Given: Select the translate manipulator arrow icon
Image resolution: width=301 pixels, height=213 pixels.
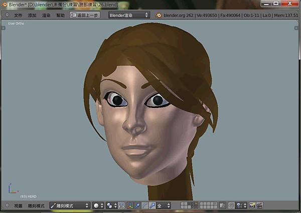Looking at the screenshot, I should tap(137, 205).
